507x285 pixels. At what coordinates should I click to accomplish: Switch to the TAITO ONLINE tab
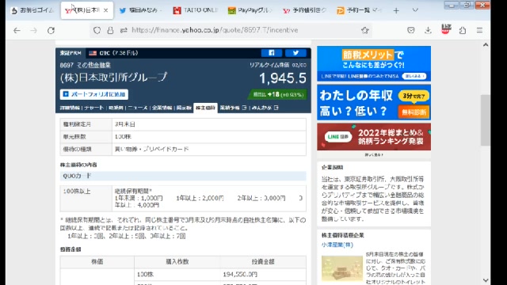(x=195, y=10)
